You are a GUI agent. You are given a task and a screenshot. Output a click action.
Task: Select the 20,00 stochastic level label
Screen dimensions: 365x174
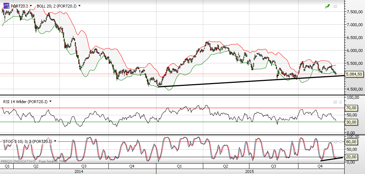click(351, 157)
